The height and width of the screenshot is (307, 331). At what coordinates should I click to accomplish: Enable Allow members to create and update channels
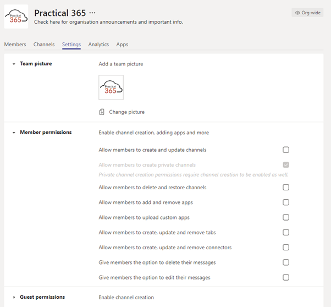(286, 150)
